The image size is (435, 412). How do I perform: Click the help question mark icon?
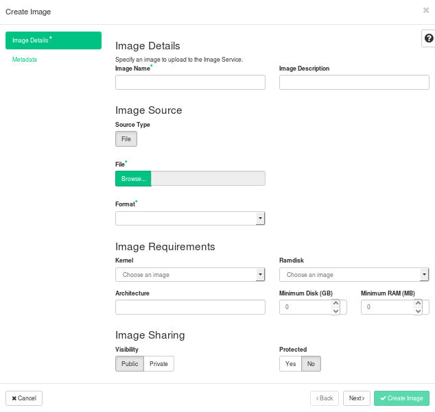pyautogui.click(x=429, y=38)
